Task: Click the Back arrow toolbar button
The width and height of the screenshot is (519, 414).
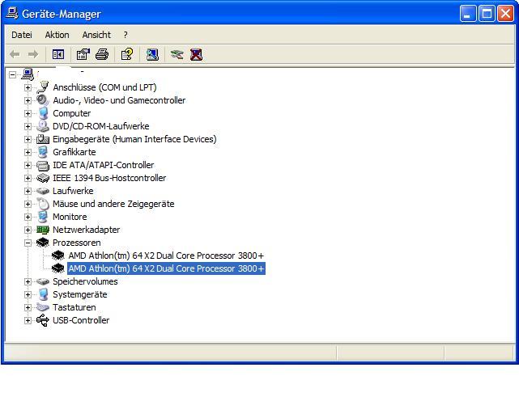Action: pyautogui.click(x=15, y=54)
